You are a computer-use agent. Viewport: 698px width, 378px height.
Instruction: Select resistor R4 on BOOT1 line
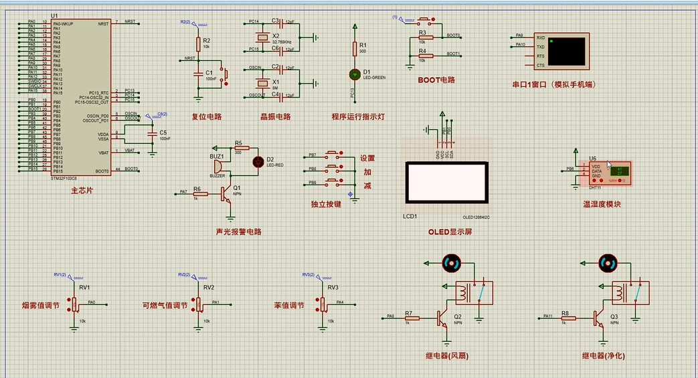(x=426, y=56)
